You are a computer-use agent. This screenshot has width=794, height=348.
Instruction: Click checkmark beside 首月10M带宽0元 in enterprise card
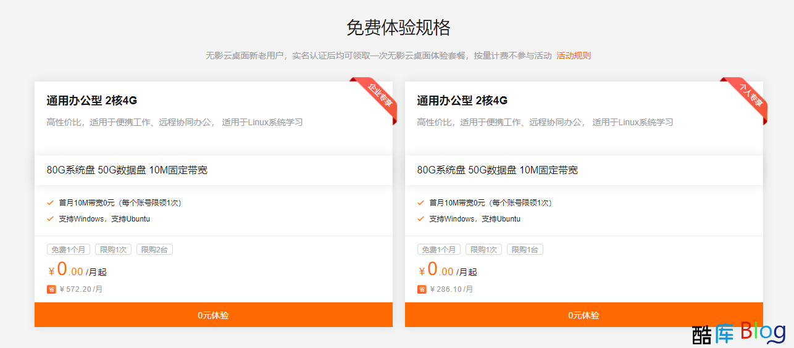coord(50,202)
